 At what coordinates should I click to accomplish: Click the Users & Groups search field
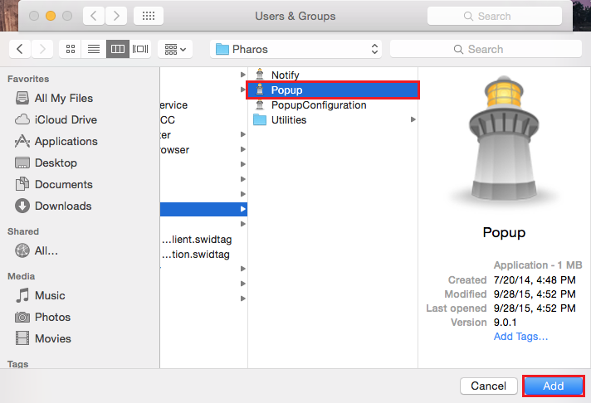(495, 17)
